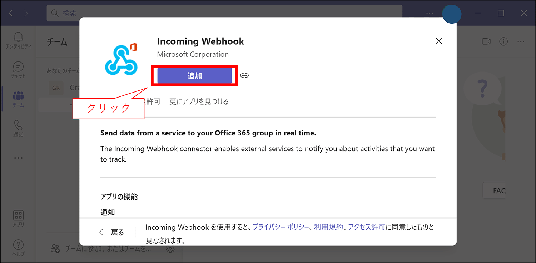Open チャット in the left sidebar

18,70
